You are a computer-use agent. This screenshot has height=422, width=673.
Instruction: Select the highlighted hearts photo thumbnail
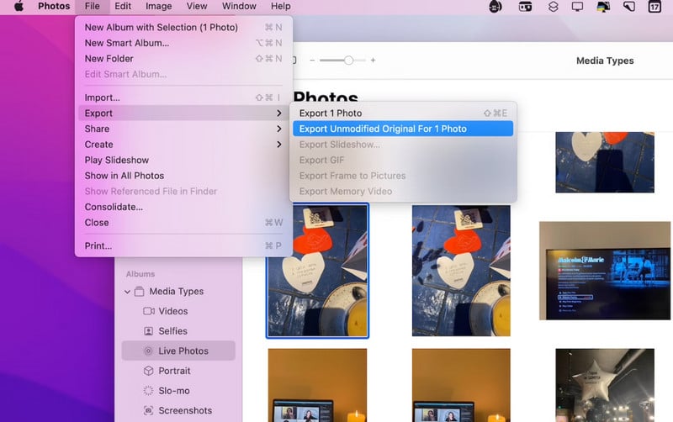click(x=318, y=271)
